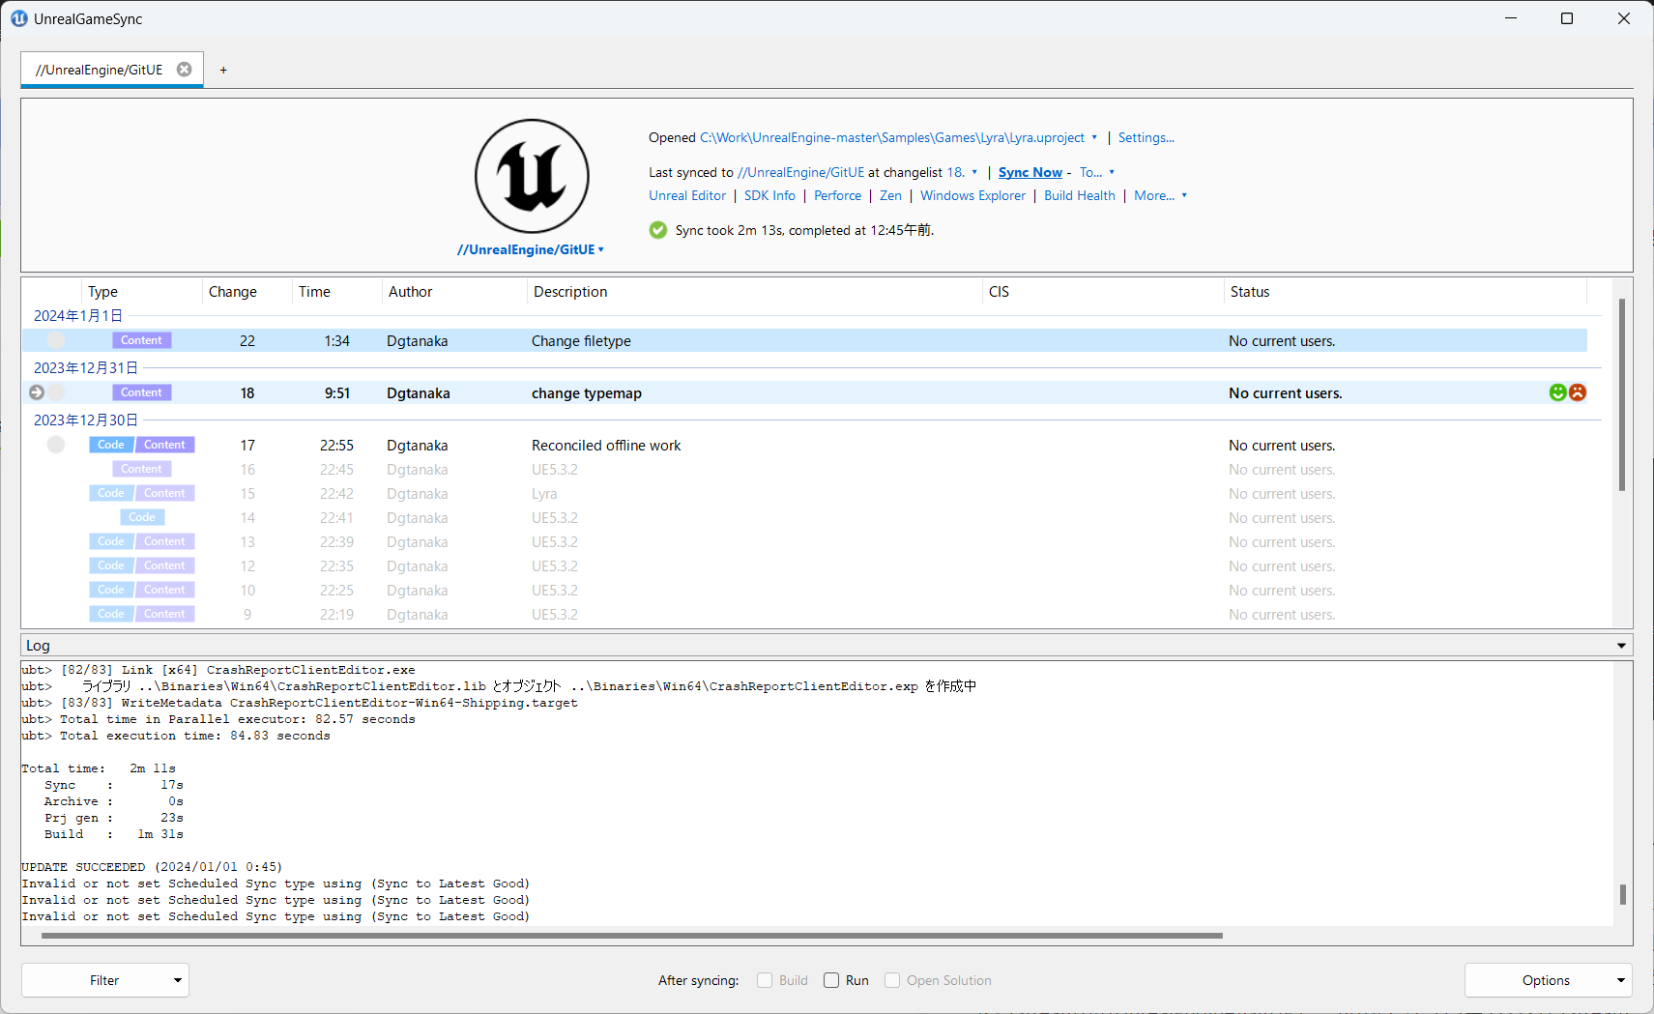This screenshot has width=1654, height=1014.
Task: Collapse the Log panel with its chevron
Action: [x=1620, y=645]
